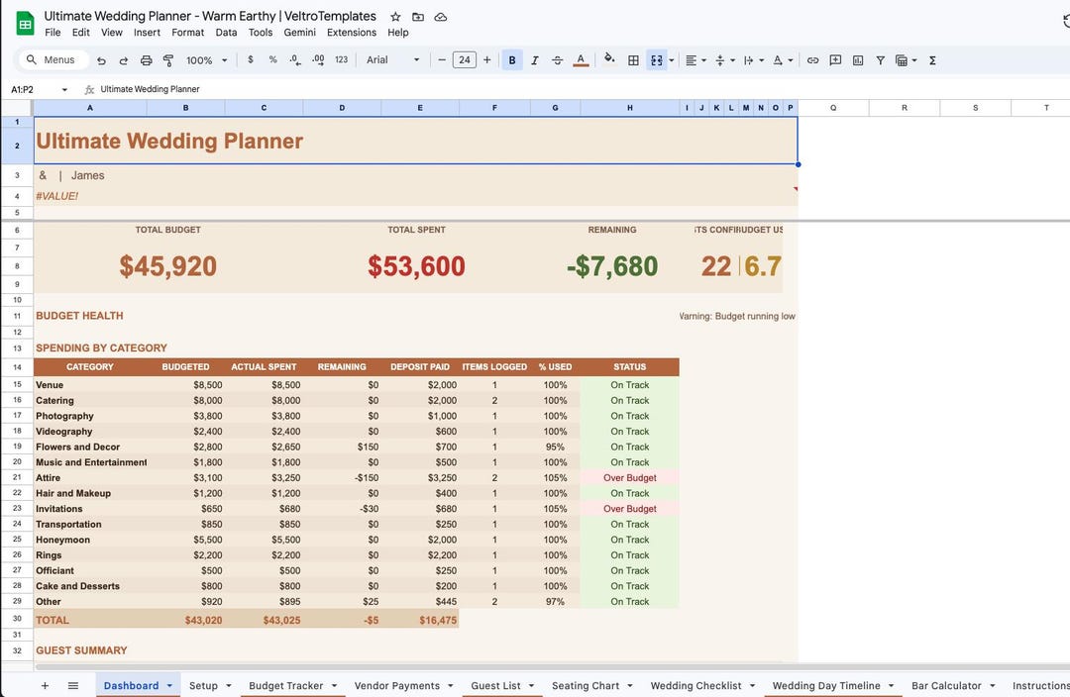Click the Name box A1:P2
The width and height of the screenshot is (1070, 697).
(39, 89)
